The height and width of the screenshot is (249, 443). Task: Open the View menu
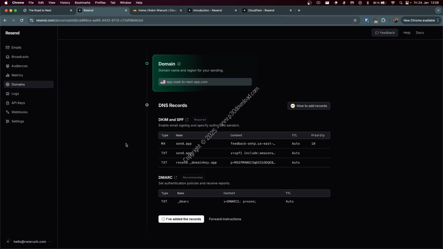click(52, 2)
